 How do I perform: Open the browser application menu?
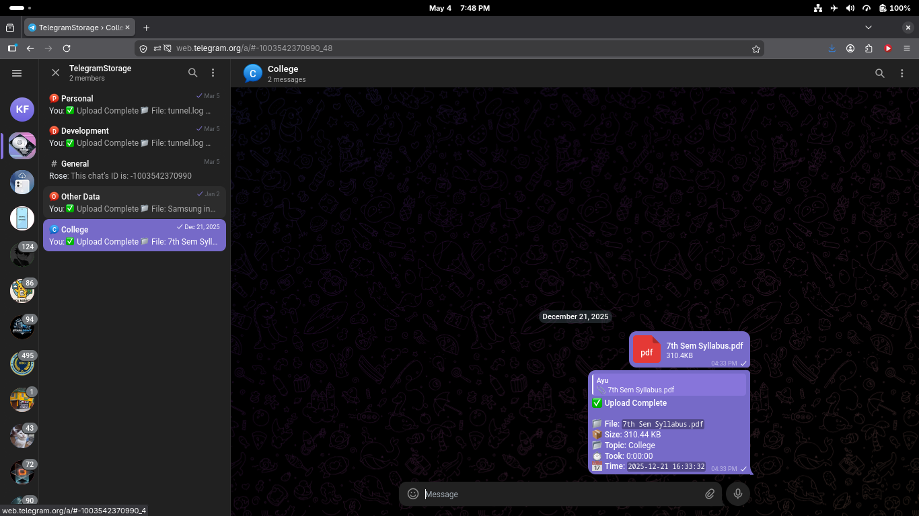[x=907, y=48]
